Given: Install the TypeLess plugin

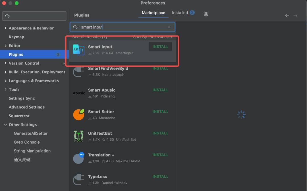Looking at the screenshot, I should pyautogui.click(x=160, y=176).
